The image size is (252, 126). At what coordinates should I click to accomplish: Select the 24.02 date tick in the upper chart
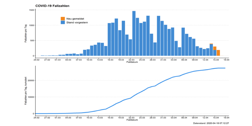point(36,60)
